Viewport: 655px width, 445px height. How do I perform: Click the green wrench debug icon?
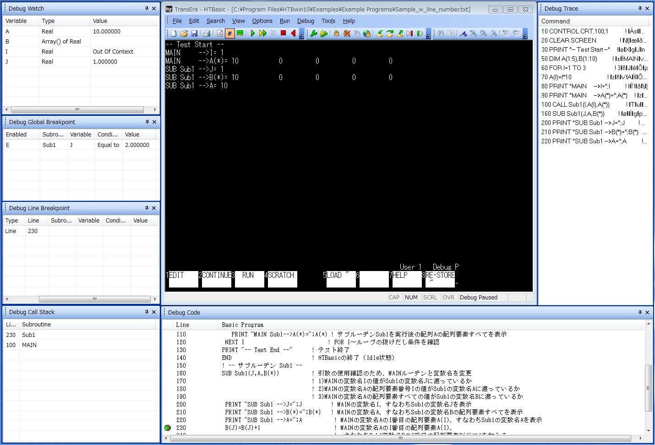coord(314,33)
